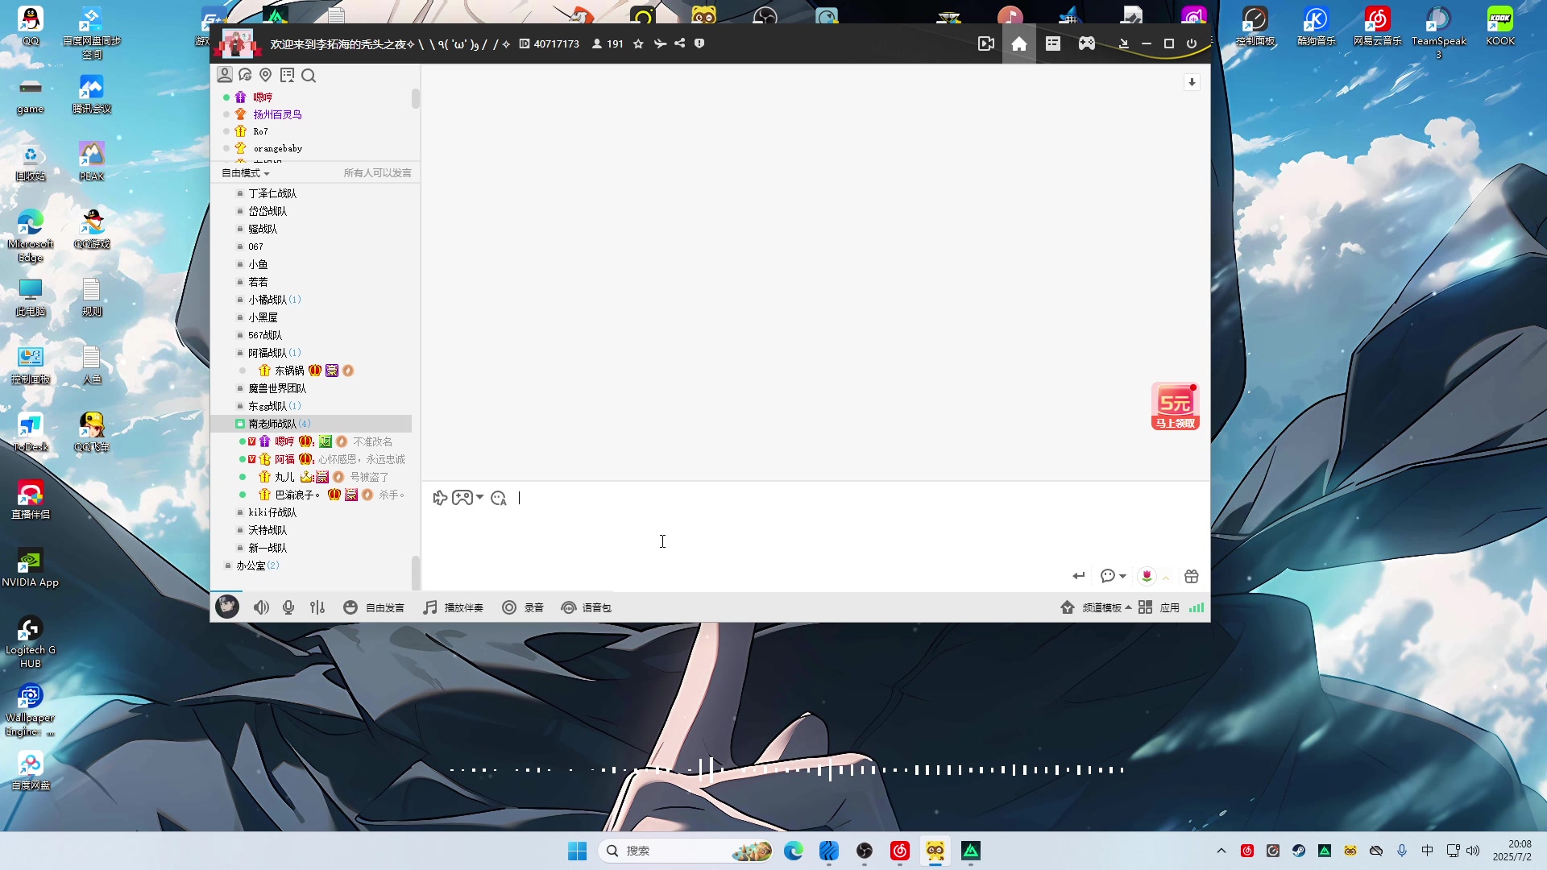The width and height of the screenshot is (1547, 870).
Task: Click the airplane icon in title bar
Action: [x=660, y=43]
